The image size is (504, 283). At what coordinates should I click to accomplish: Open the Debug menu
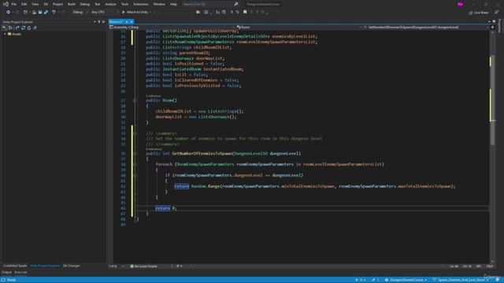tap(84, 4)
